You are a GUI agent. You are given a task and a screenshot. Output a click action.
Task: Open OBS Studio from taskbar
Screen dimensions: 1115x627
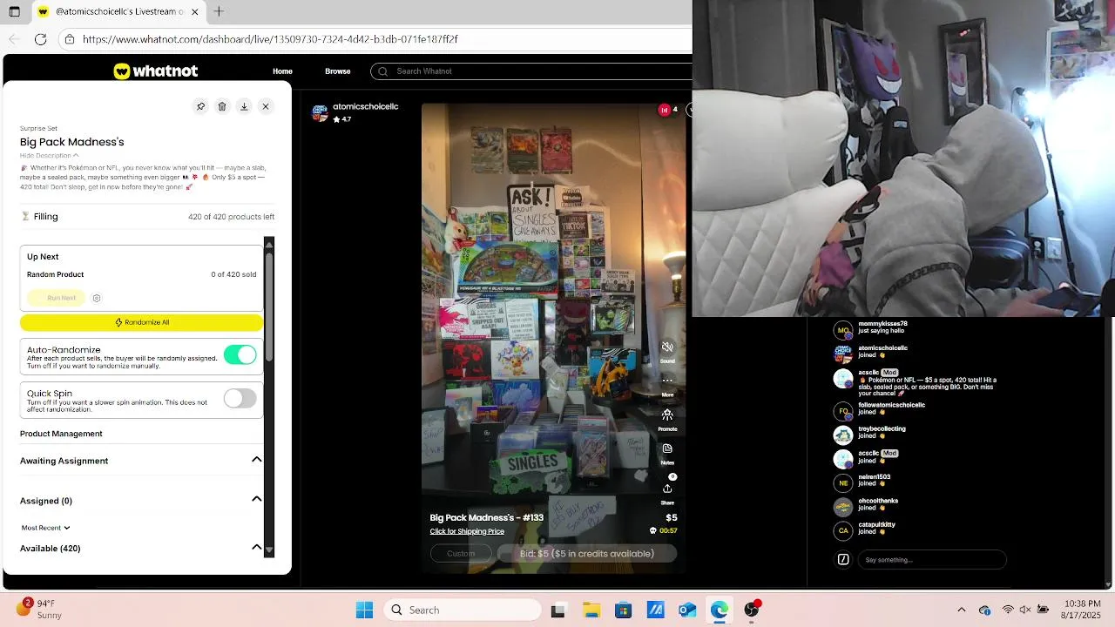(x=752, y=610)
